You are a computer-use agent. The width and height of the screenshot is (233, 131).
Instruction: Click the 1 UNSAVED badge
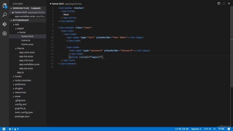(36, 8)
